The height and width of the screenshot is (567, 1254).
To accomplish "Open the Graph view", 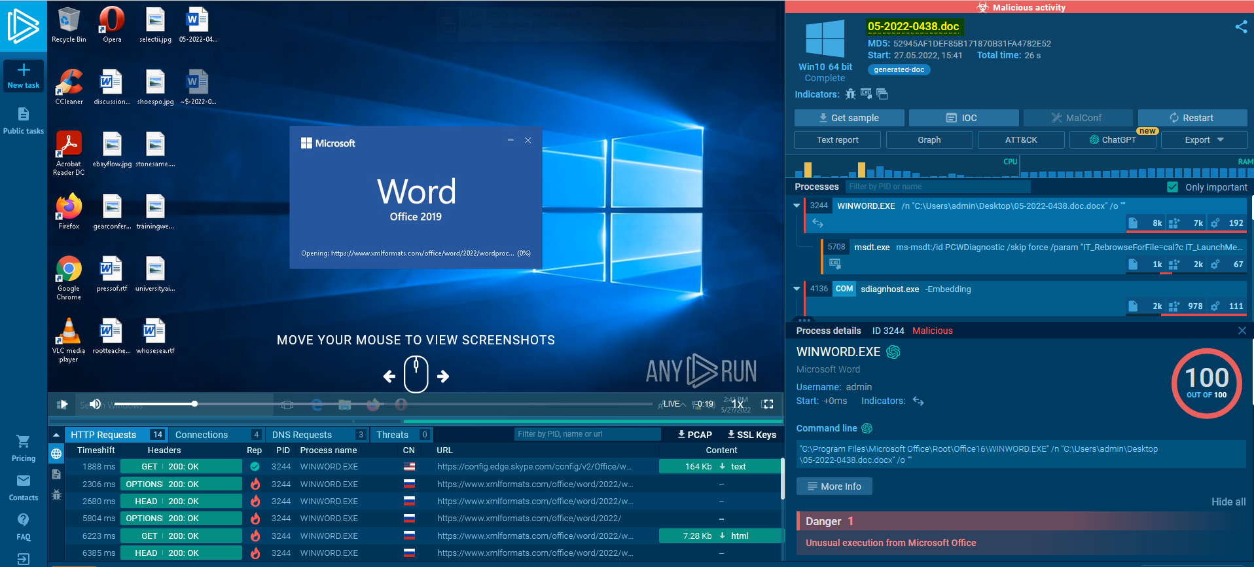I will click(929, 140).
